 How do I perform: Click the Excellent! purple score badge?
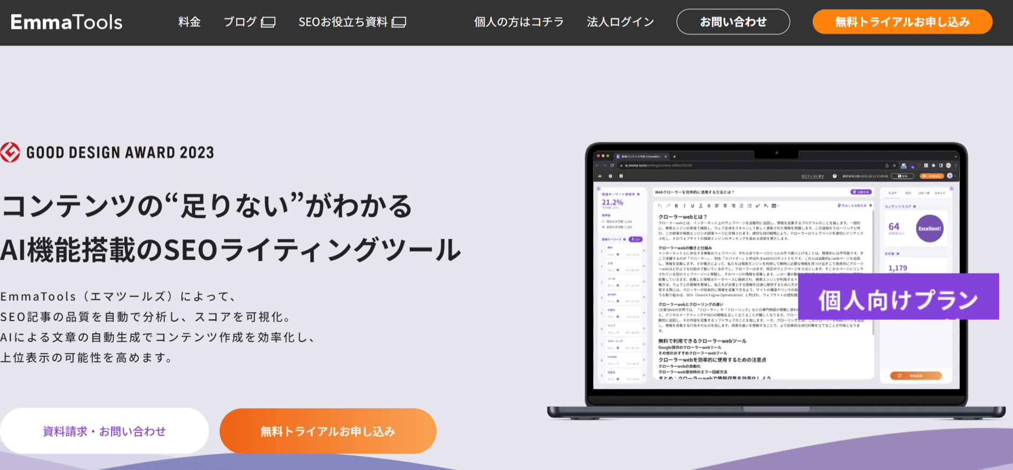click(929, 229)
